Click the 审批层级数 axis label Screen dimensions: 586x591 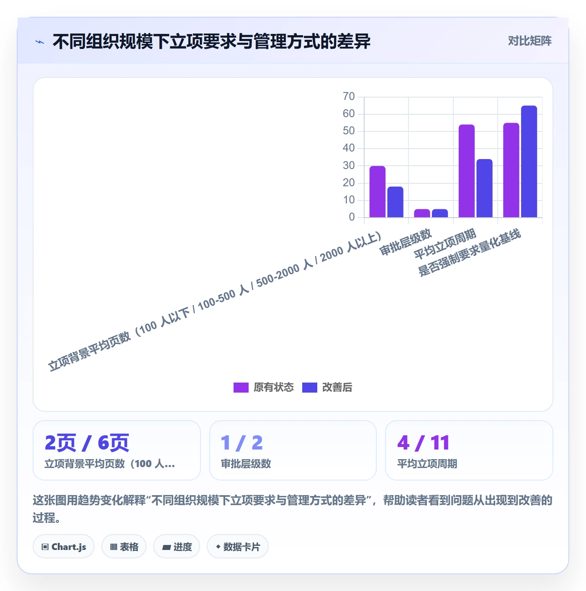405,242
